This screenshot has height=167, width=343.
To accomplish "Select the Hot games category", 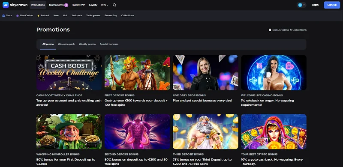I will [x=65, y=15].
